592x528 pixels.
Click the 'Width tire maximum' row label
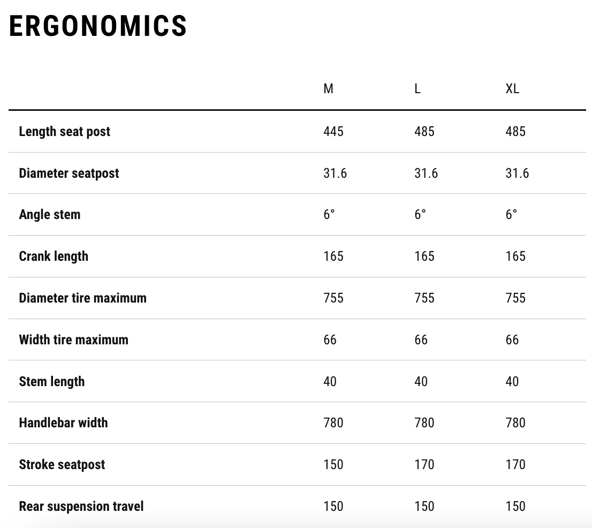pyautogui.click(x=73, y=340)
